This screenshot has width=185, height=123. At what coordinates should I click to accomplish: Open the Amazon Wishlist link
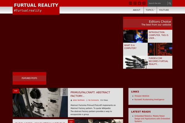pyautogui.click(x=142, y=96)
